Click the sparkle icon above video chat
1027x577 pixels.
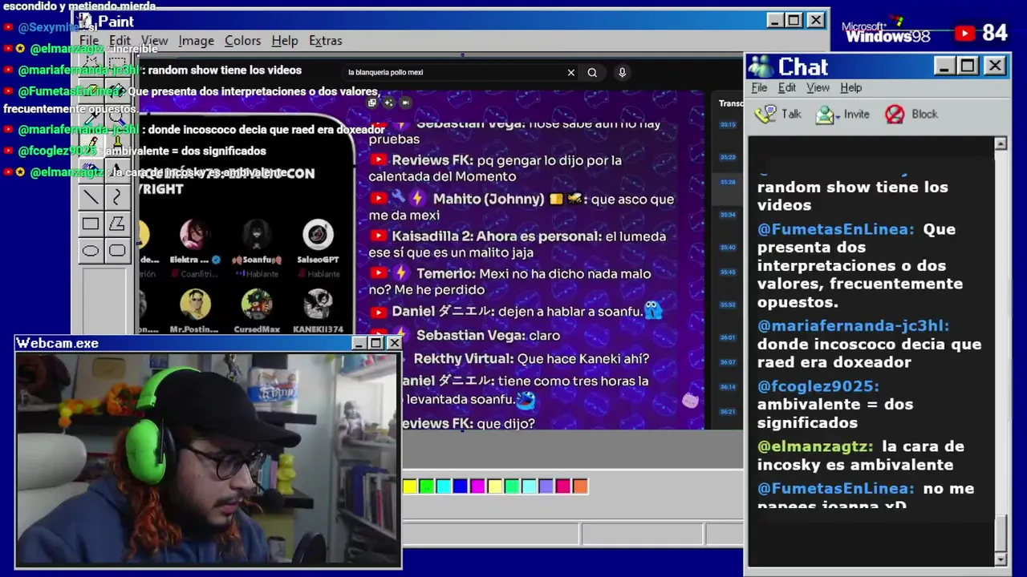coord(389,103)
